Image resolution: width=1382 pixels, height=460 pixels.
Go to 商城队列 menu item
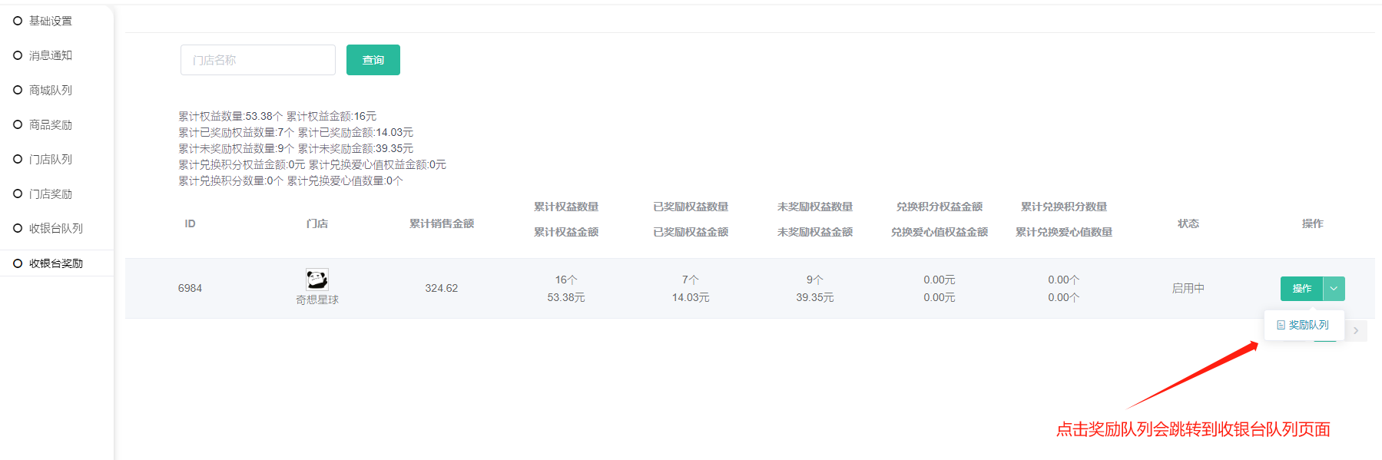click(x=51, y=90)
